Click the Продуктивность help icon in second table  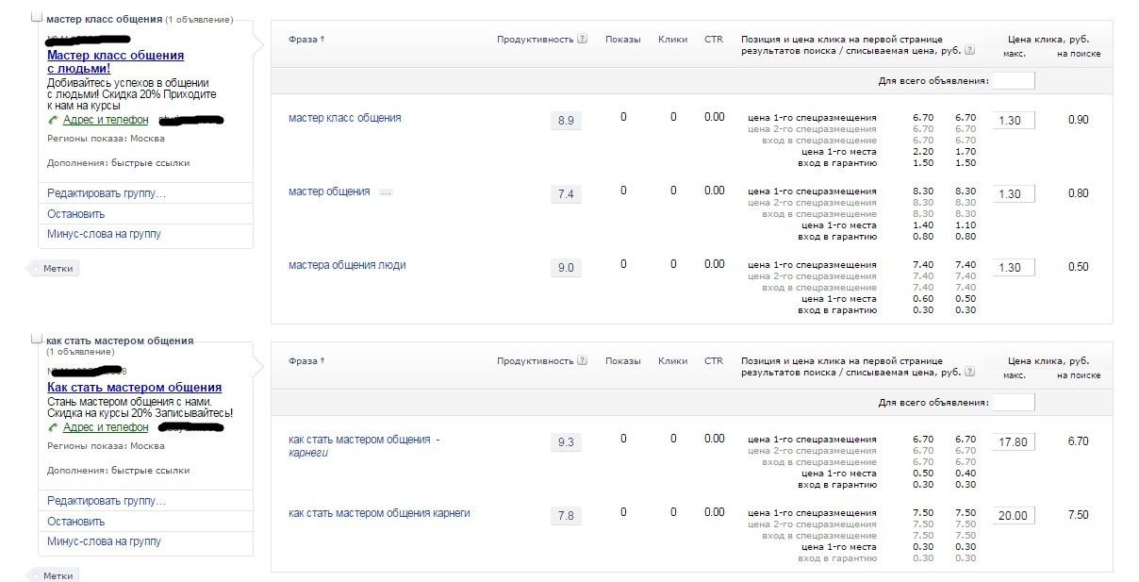582,361
